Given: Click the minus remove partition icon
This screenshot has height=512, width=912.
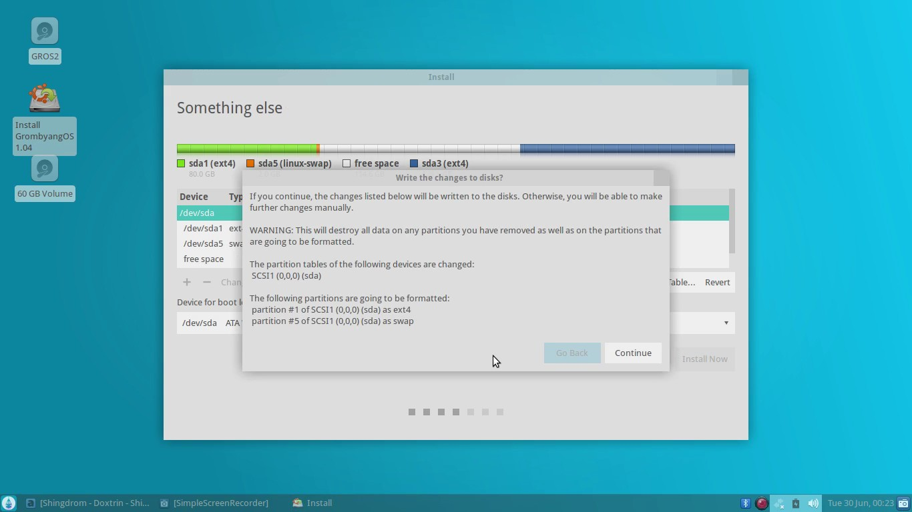Looking at the screenshot, I should tap(207, 282).
